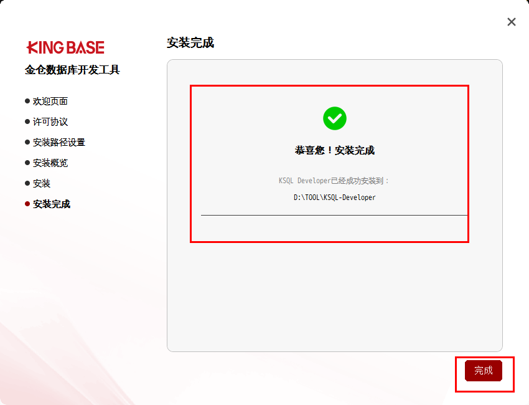Image resolution: width=529 pixels, height=405 pixels.
Task: Close the installer with the X button
Action: [512, 22]
